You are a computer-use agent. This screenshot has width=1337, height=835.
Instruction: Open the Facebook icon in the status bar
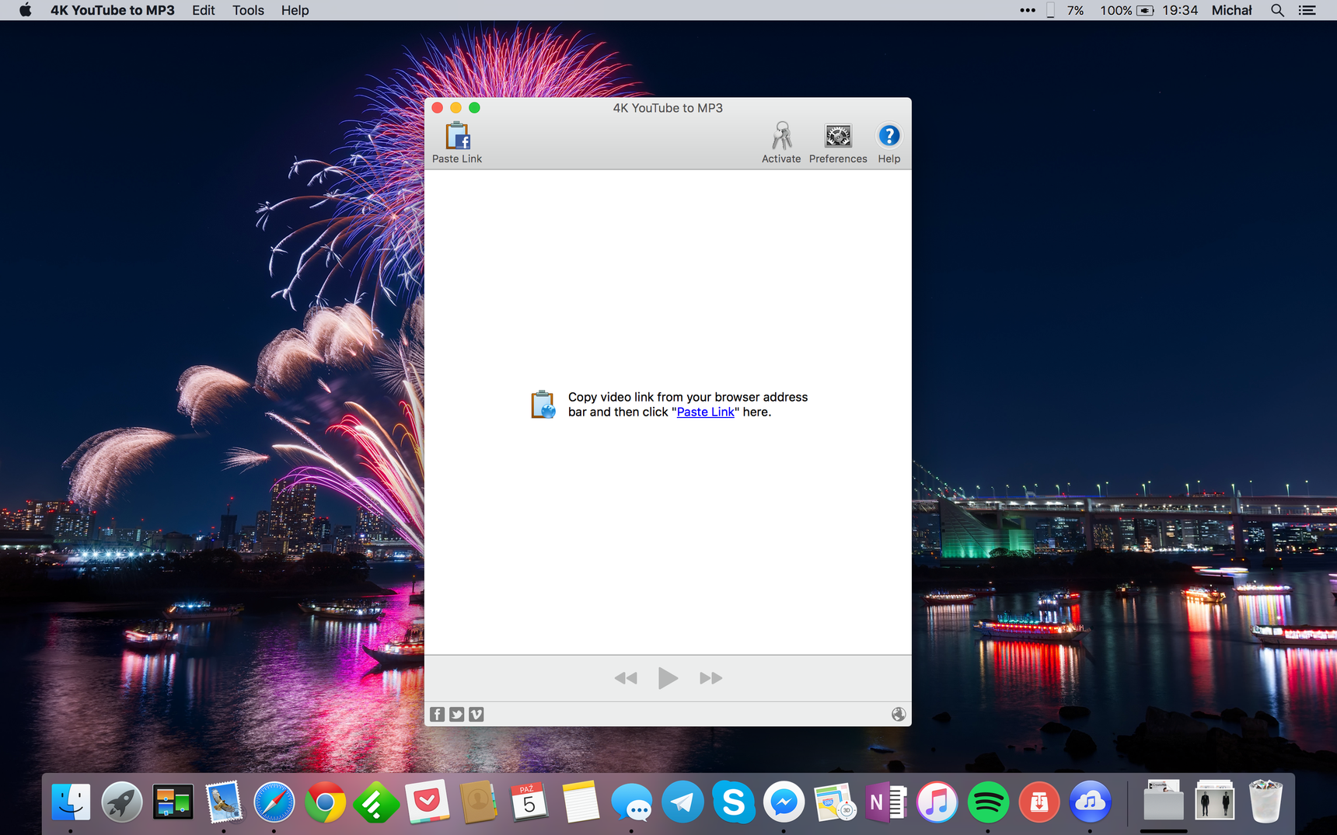[438, 715]
